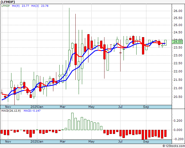This screenshot has width=185, height=148.
Task: Click the 23.50 price axis label
Action: pyautogui.click(x=178, y=47)
